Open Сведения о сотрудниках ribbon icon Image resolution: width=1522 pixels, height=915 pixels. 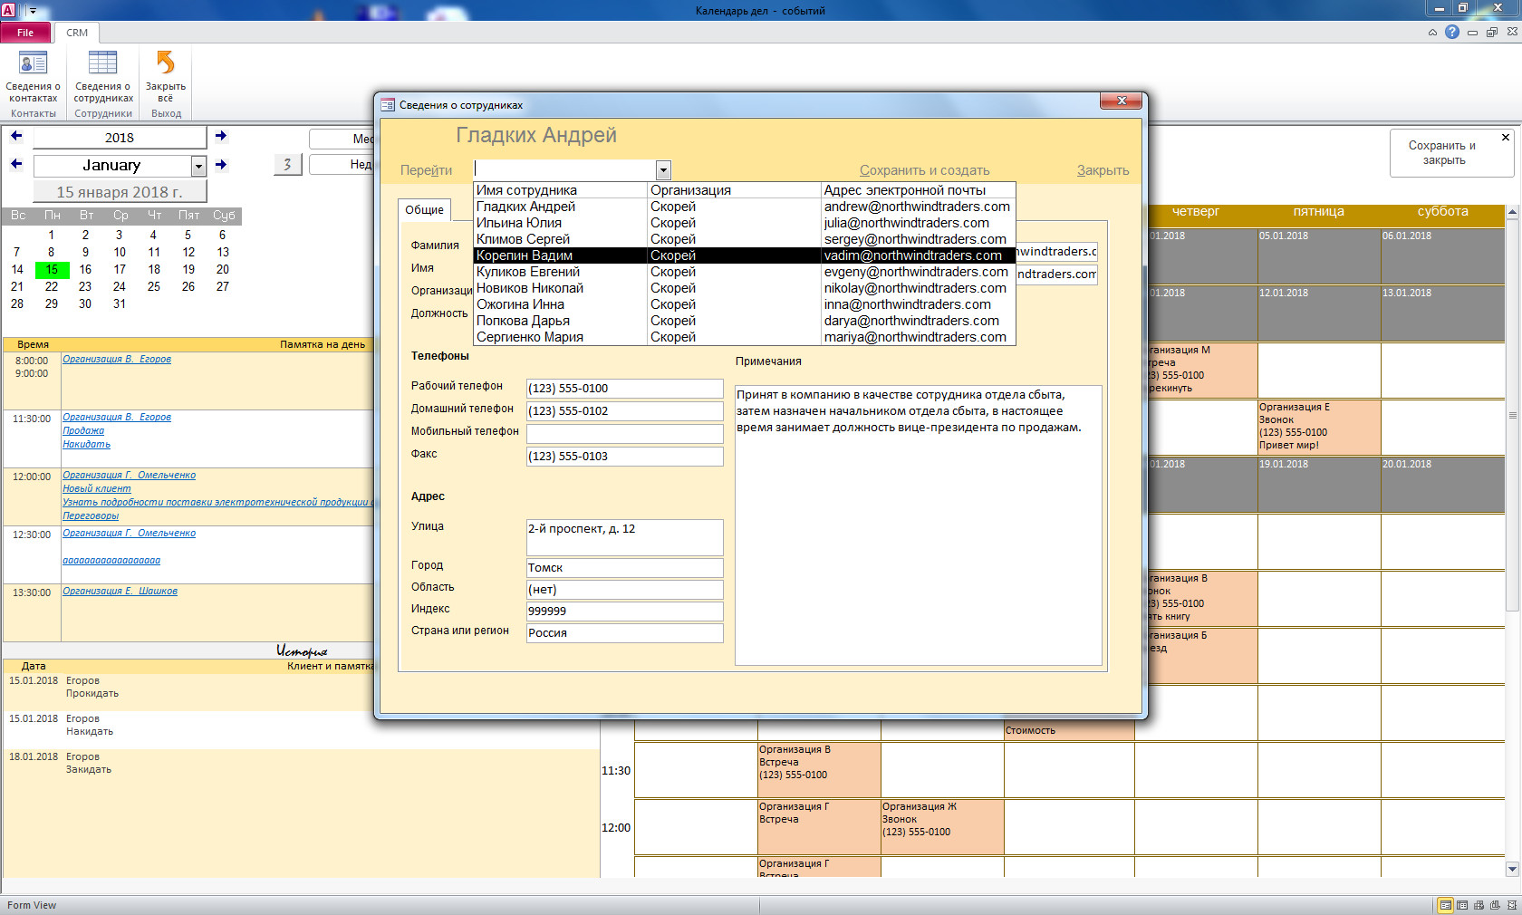(103, 77)
